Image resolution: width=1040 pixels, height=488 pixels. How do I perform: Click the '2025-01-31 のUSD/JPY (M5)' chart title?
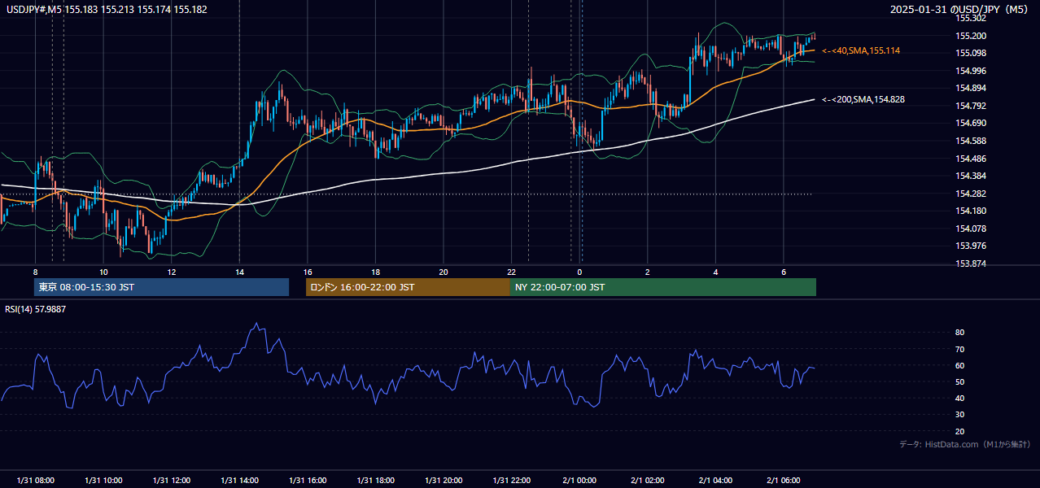(960, 9)
